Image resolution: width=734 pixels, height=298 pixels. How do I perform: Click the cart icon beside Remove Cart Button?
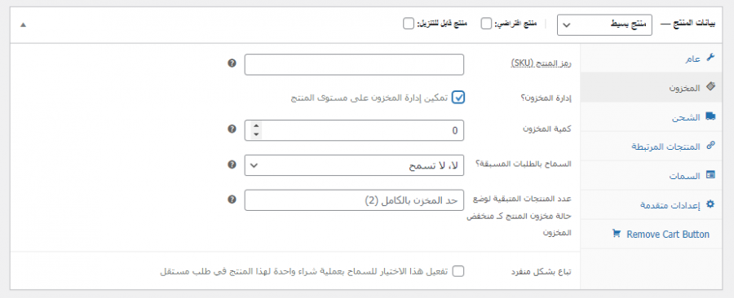point(616,234)
